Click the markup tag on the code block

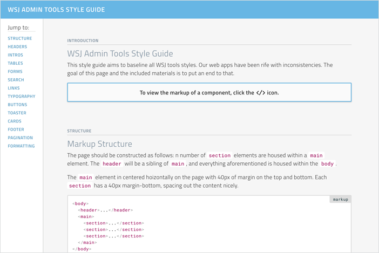(340, 199)
